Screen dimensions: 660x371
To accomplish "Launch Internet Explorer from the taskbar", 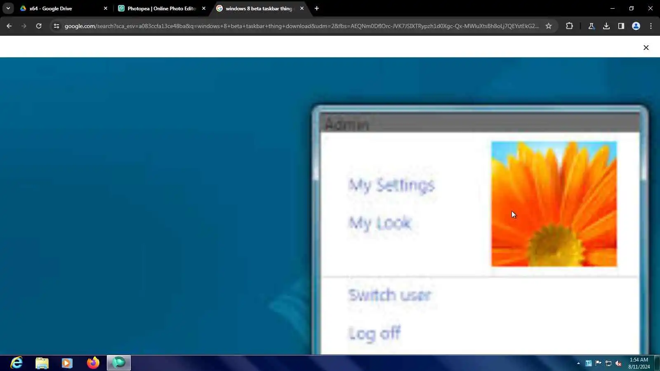I will tap(16, 363).
